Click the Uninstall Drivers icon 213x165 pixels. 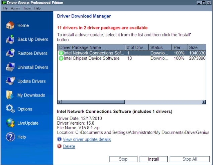click(x=10, y=67)
